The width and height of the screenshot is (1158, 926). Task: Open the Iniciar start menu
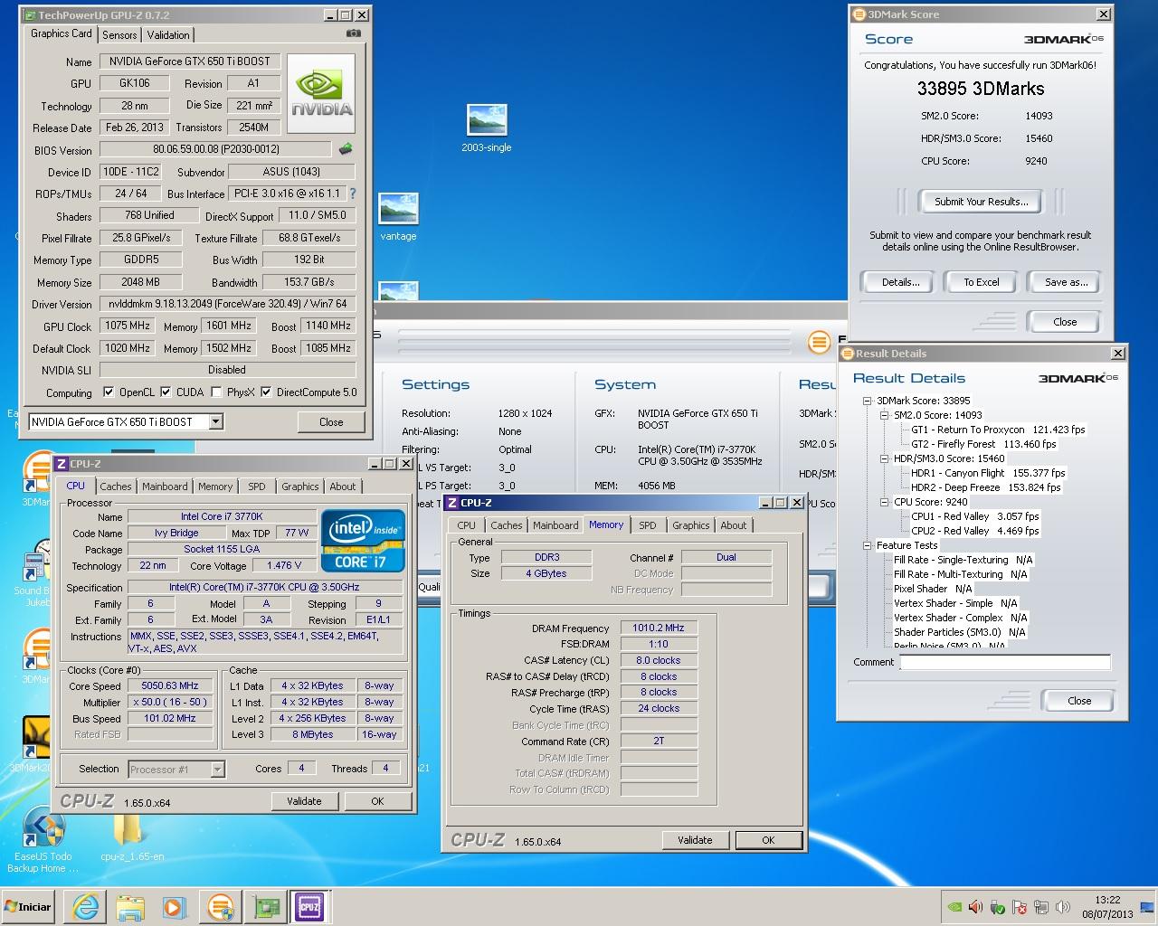28,907
